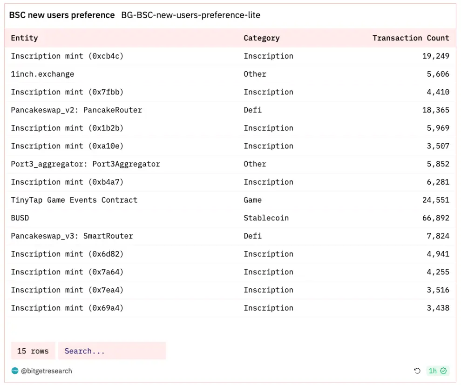
Task: Click the BG-BSC-new-users-preference-lite query name
Action: click(190, 15)
